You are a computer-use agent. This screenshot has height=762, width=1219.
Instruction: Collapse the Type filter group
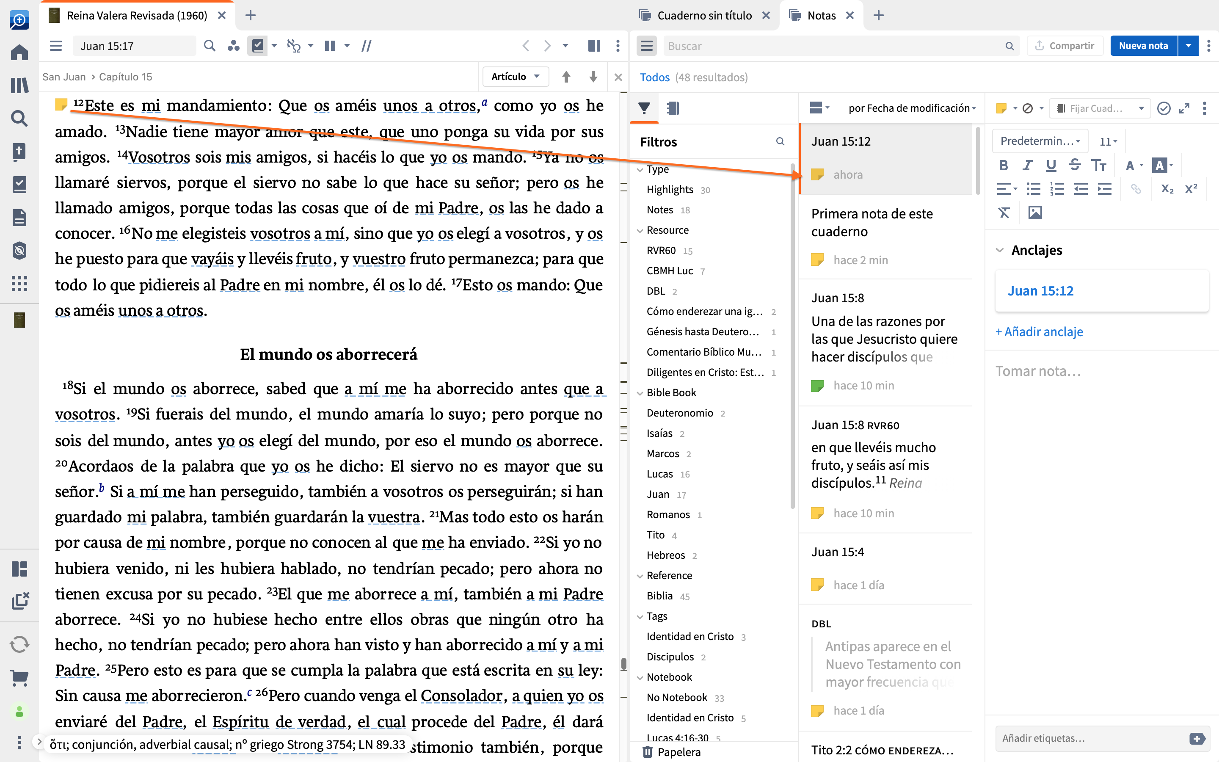640,169
